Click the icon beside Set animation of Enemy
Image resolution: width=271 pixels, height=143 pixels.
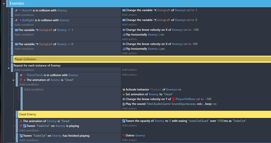124,94
